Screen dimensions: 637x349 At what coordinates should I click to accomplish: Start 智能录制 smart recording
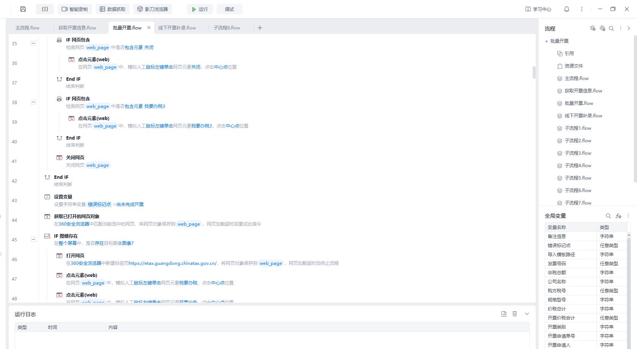click(x=74, y=9)
